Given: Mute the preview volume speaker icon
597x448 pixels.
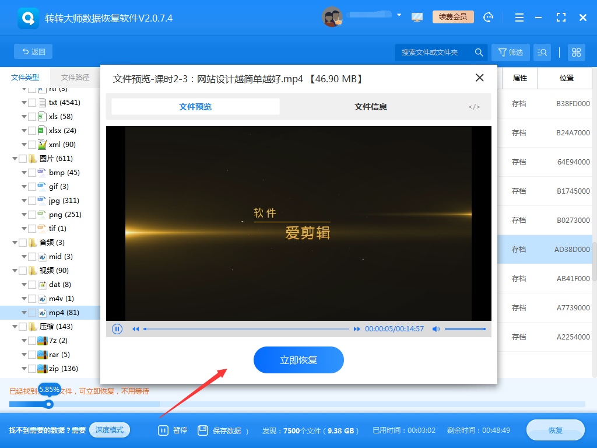Looking at the screenshot, I should pos(436,329).
